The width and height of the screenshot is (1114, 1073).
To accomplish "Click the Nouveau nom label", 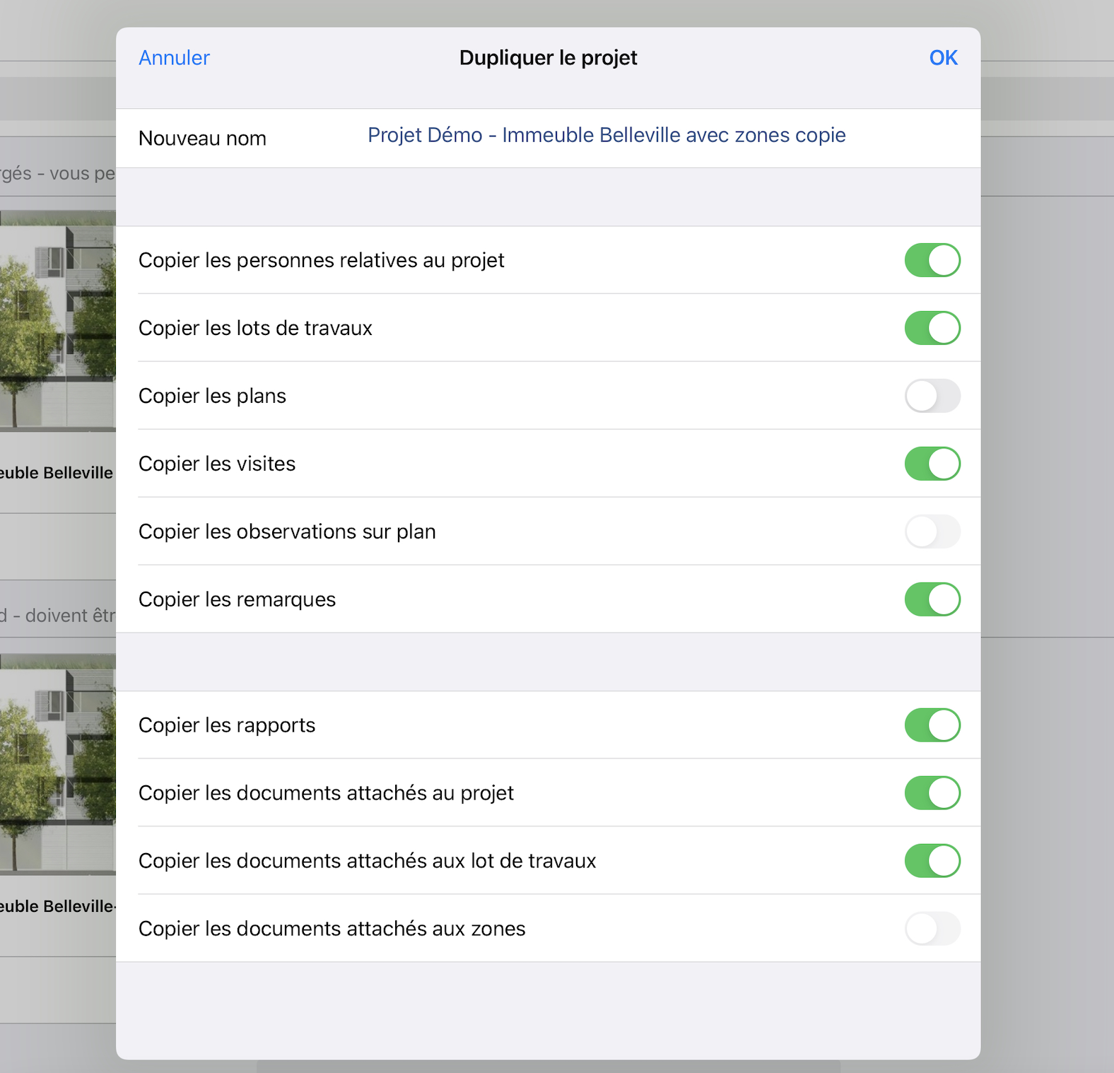I will 202,139.
